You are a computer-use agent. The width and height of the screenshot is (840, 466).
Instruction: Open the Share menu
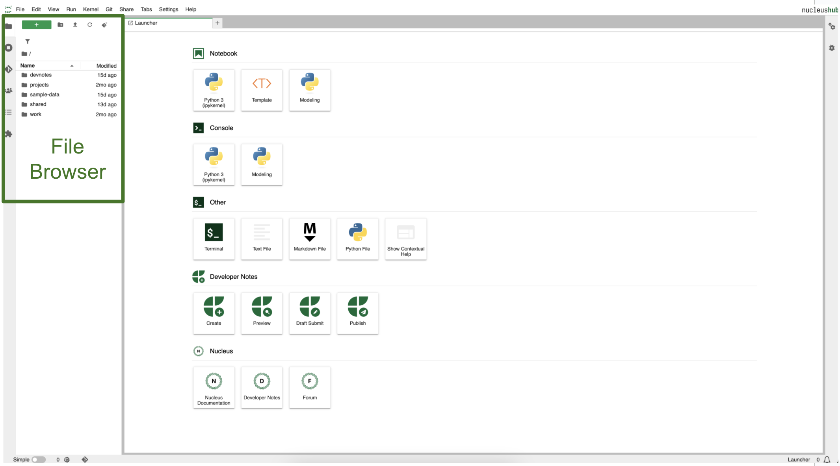coord(126,9)
